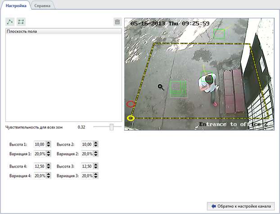Screen dimensions: 280x214
Task: Click the trash delete zone icon
Action: coord(117,22)
